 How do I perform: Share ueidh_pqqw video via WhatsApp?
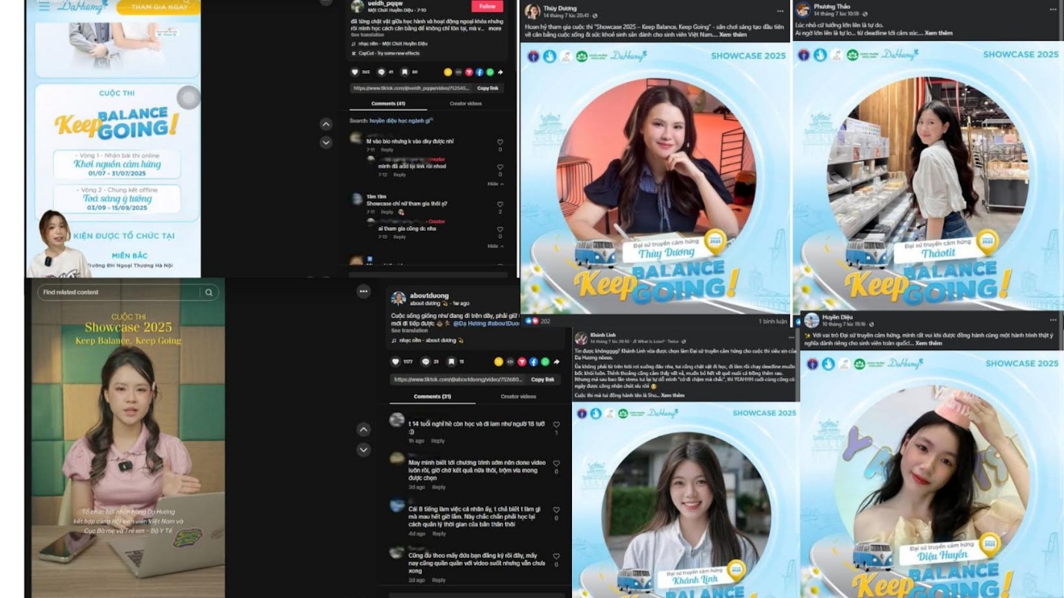[x=490, y=72]
